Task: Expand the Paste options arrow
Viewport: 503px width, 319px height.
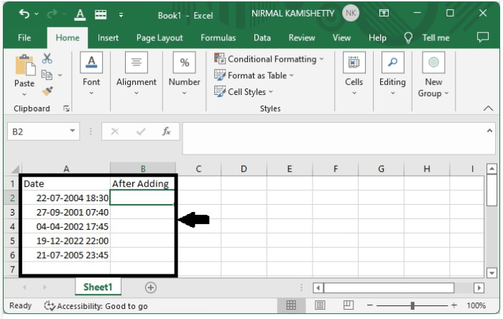Action: point(24,94)
